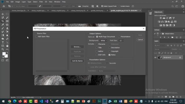Open crop settings gear icon

pos(97,6)
